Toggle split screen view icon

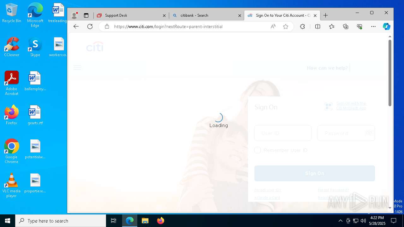click(318, 26)
